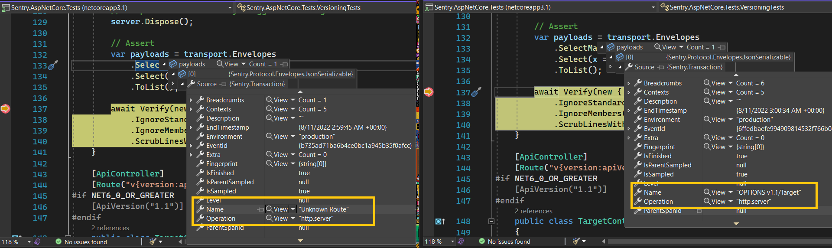Click the IntelliCode health icon in left window status bar
The height and width of the screenshot is (248, 832).
37,241
